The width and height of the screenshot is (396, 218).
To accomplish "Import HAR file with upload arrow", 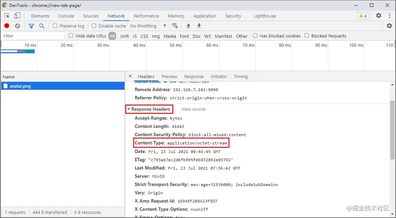I will coord(188,26).
